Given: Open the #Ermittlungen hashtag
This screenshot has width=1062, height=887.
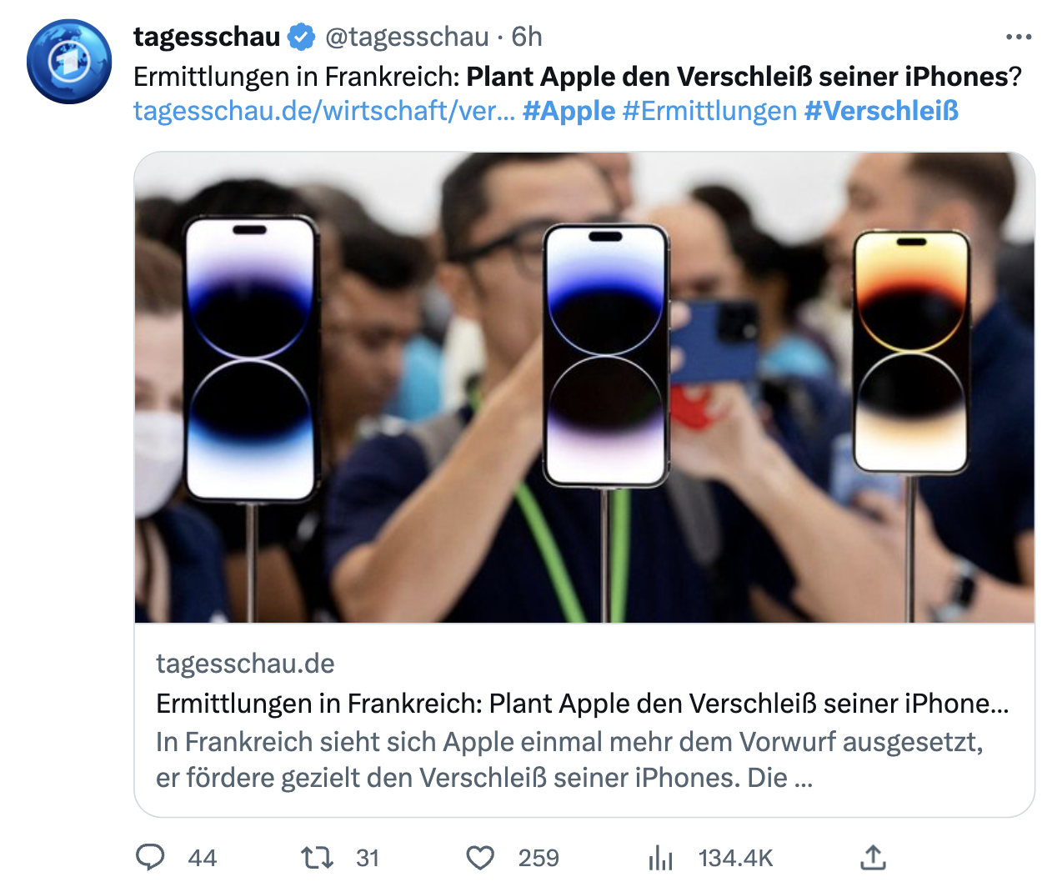Looking at the screenshot, I should (710, 111).
